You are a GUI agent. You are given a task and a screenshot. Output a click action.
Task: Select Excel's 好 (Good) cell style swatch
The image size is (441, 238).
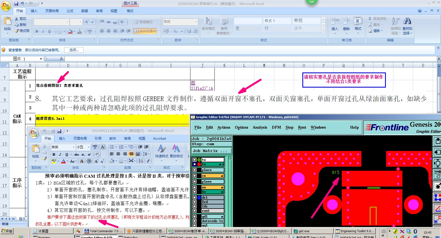277,28
